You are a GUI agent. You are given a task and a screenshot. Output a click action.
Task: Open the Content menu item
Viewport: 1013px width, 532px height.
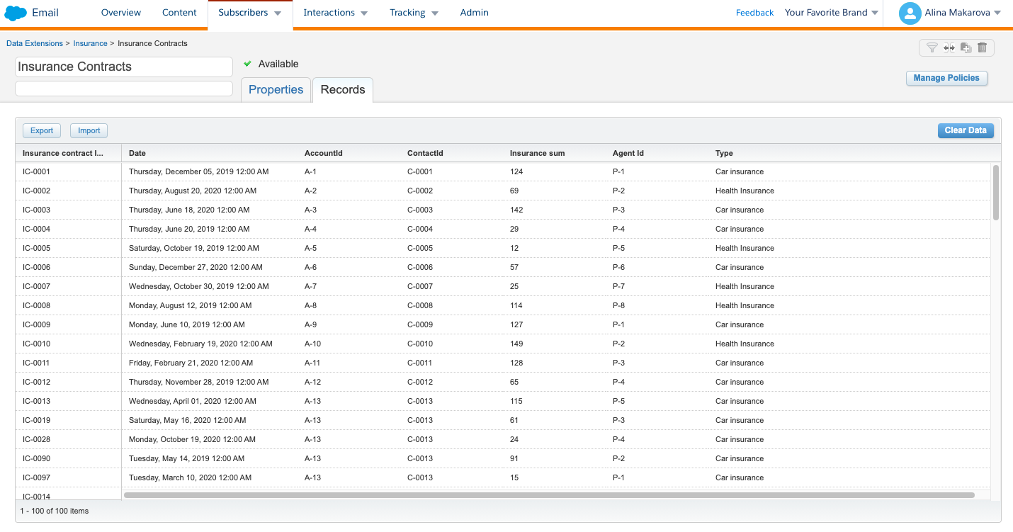coord(179,13)
